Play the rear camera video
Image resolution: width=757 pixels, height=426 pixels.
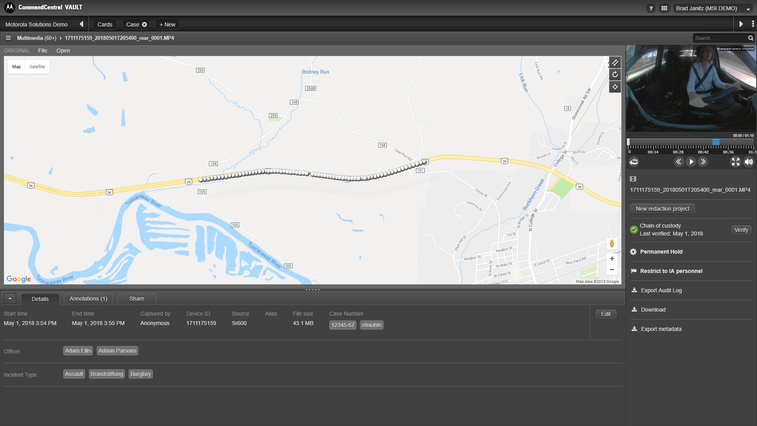[x=691, y=162]
